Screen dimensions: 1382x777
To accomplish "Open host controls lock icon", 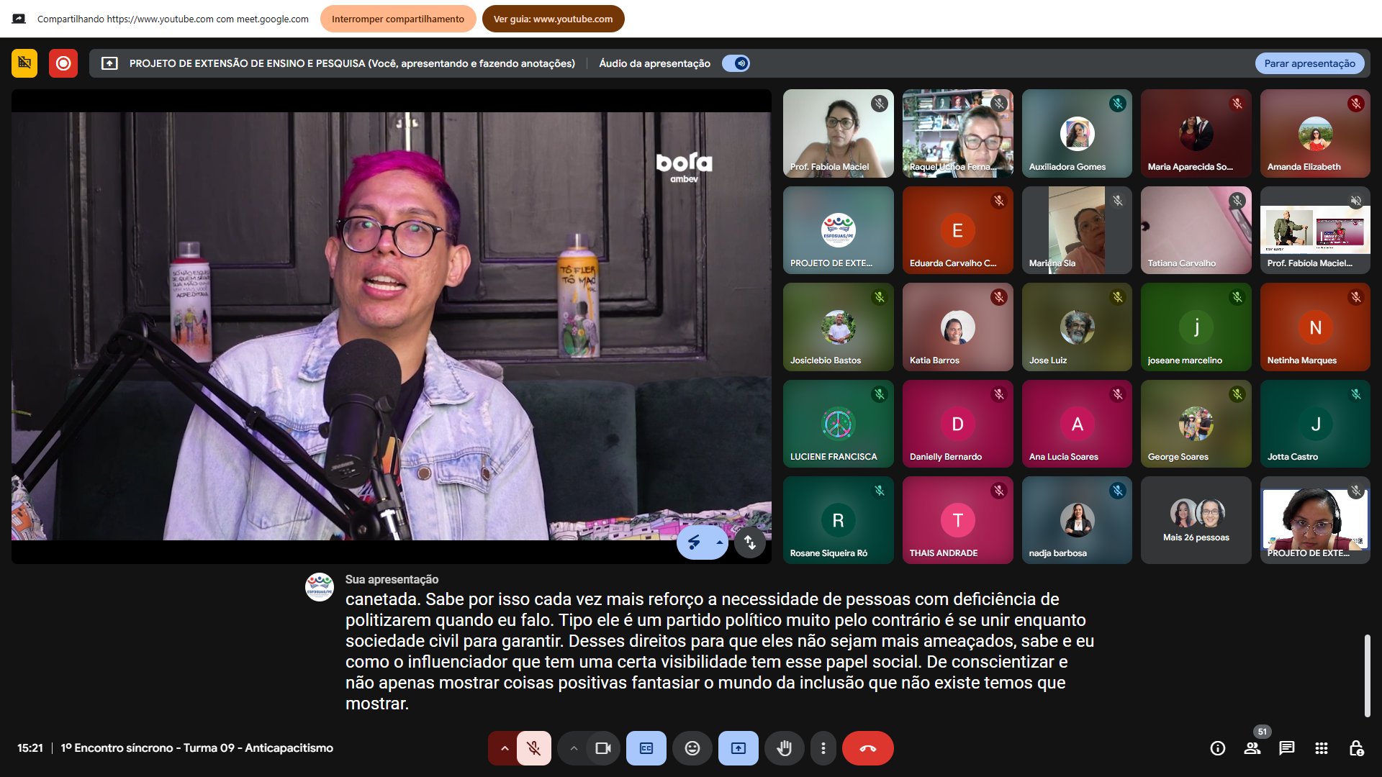I will coord(1356,748).
